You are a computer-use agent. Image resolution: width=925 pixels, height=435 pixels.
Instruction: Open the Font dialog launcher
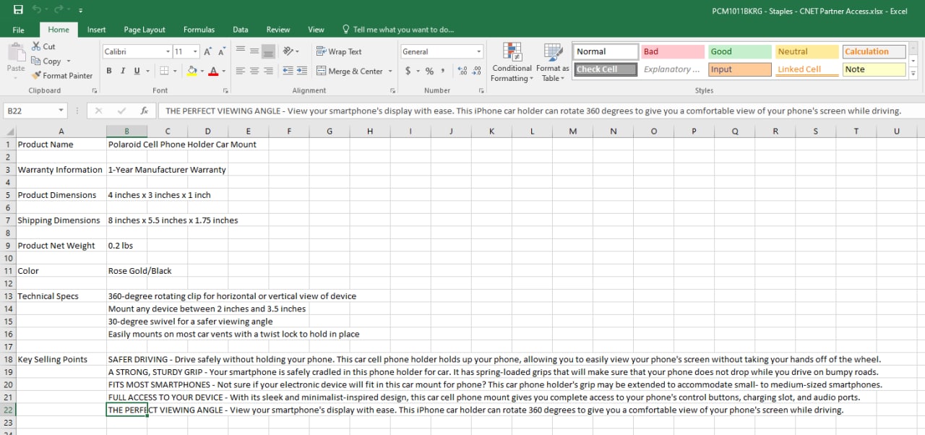click(x=226, y=90)
